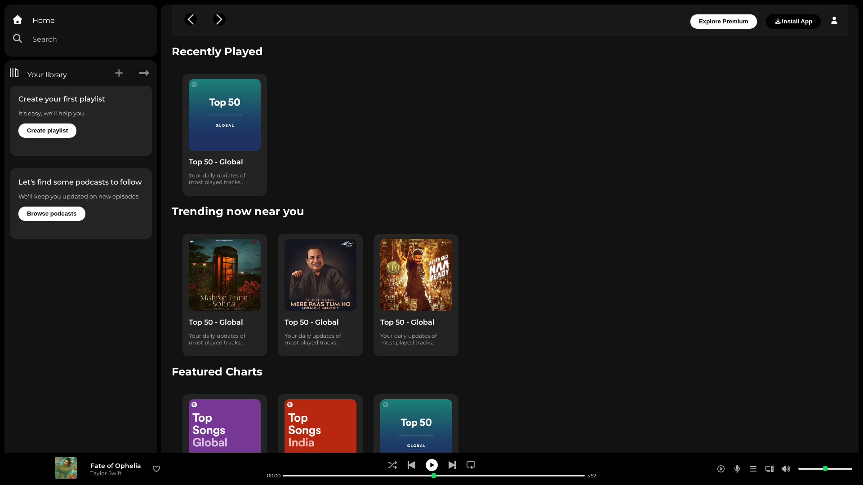Click 3:52 total duration text
The width and height of the screenshot is (863, 485).
[x=592, y=476]
